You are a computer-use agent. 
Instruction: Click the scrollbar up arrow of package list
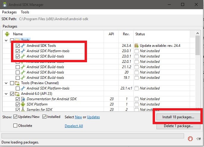197,33
